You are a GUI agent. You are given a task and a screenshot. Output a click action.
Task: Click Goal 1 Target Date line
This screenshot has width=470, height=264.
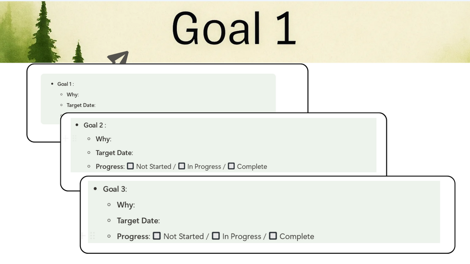[x=81, y=105]
